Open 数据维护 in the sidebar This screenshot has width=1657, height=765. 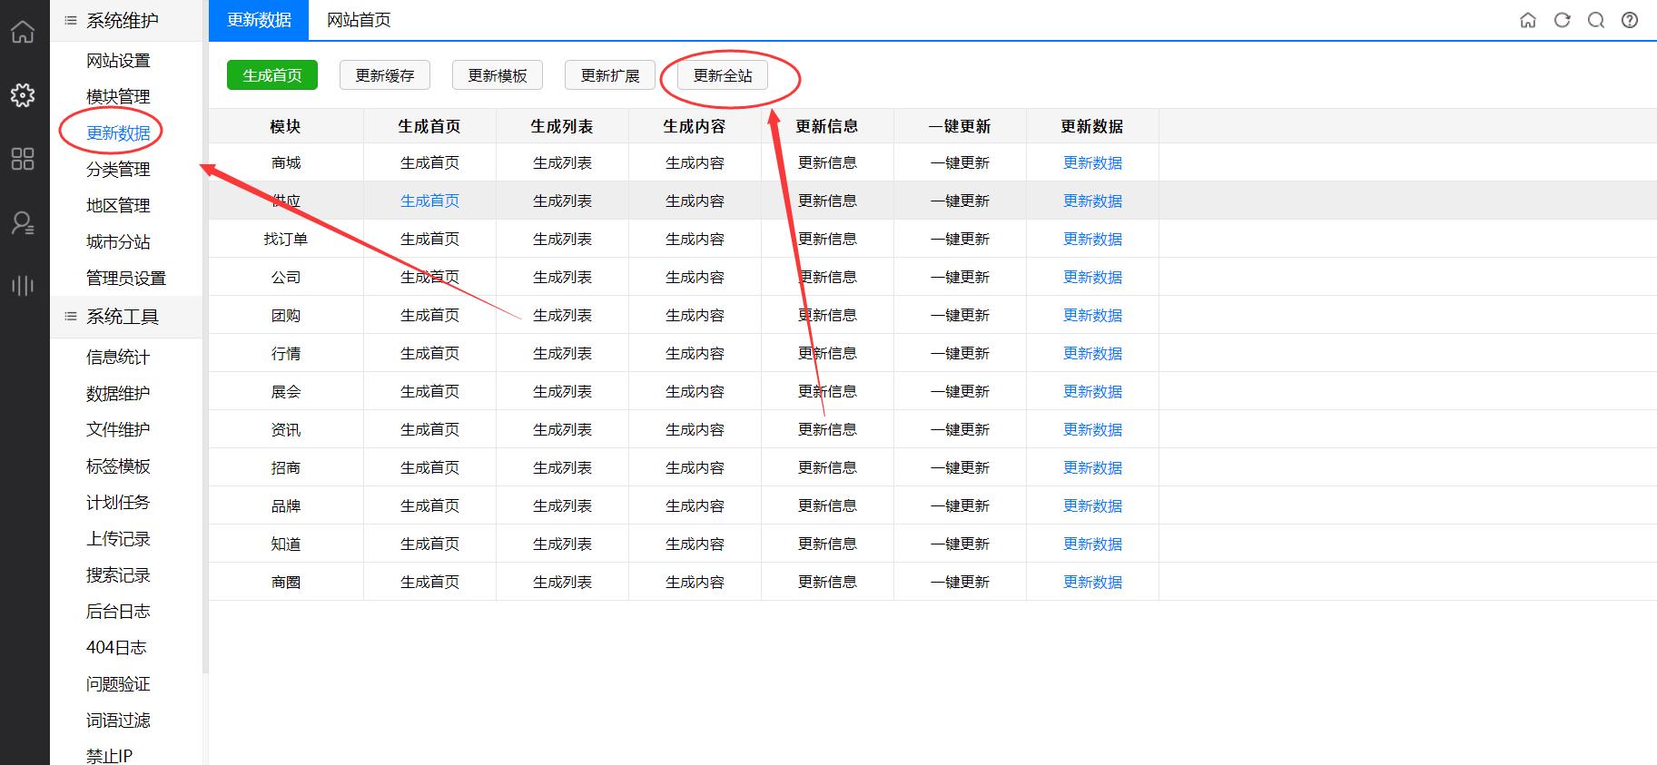point(118,394)
